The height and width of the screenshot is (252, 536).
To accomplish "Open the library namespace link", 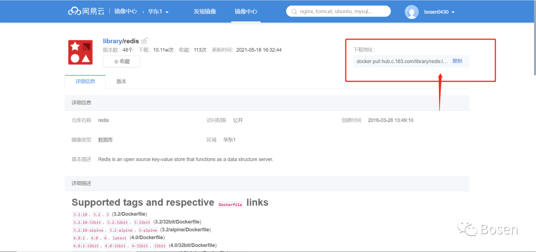I will [x=113, y=41].
